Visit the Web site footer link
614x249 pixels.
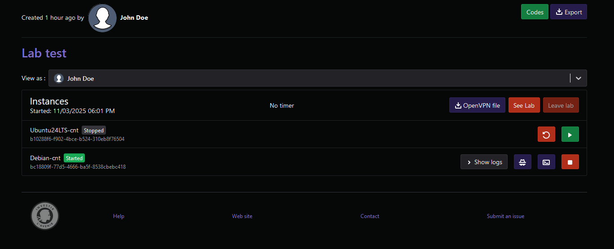pos(242,216)
